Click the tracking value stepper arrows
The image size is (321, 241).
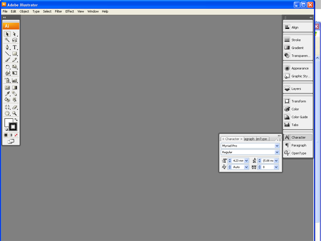click(x=260, y=167)
